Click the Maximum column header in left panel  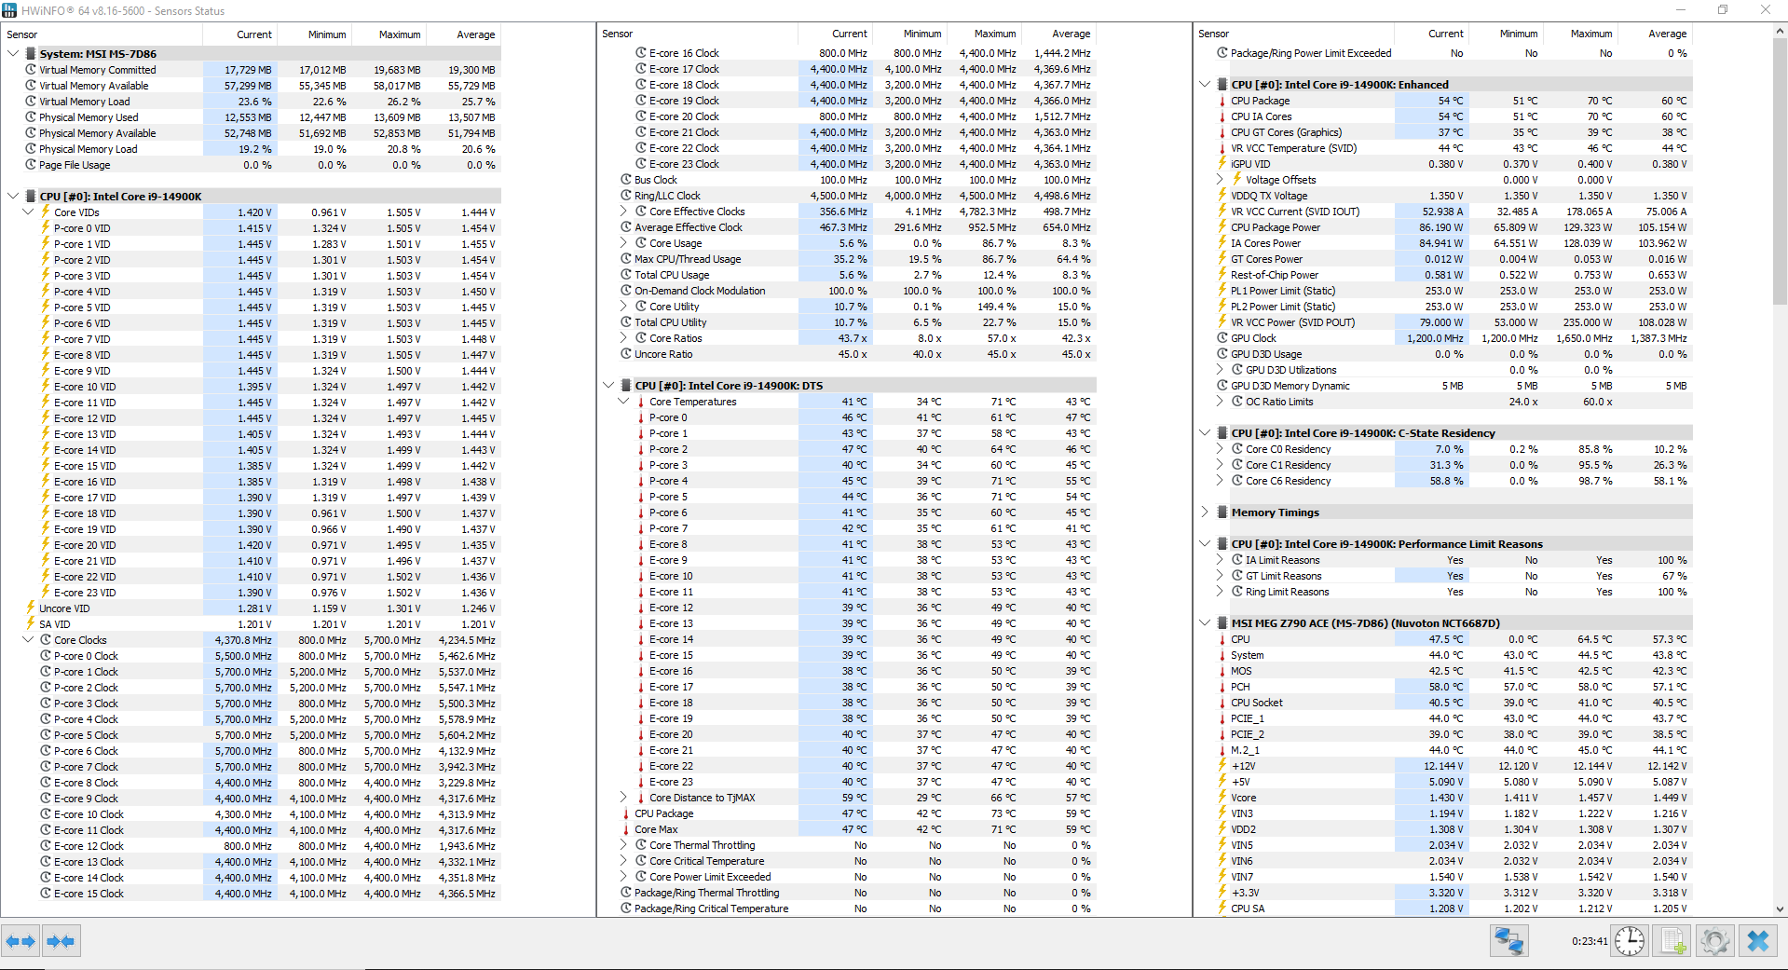[399, 34]
